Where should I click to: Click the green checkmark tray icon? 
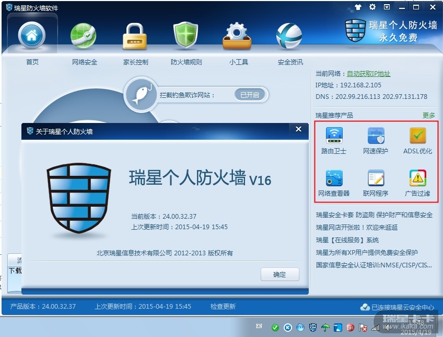click(x=275, y=328)
